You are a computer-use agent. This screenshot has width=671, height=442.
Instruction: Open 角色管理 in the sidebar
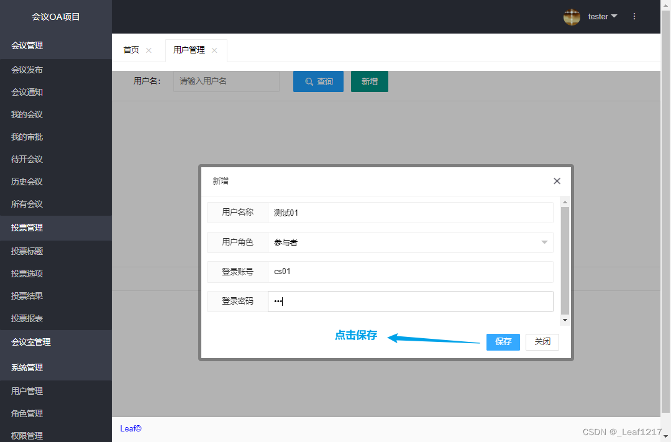click(x=56, y=413)
